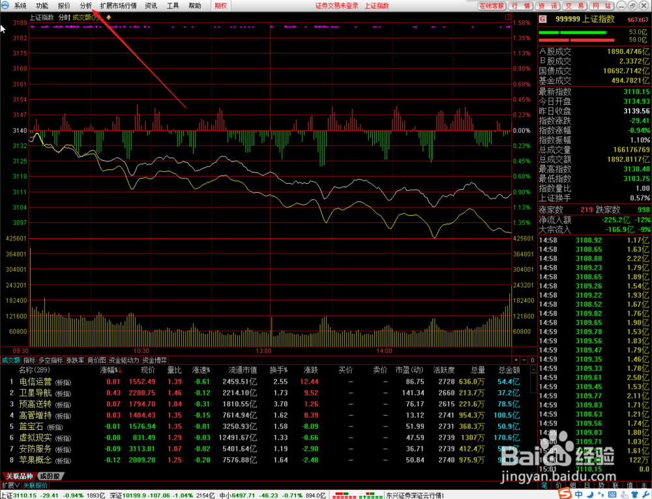Click the 在线客服 button

pos(491,6)
